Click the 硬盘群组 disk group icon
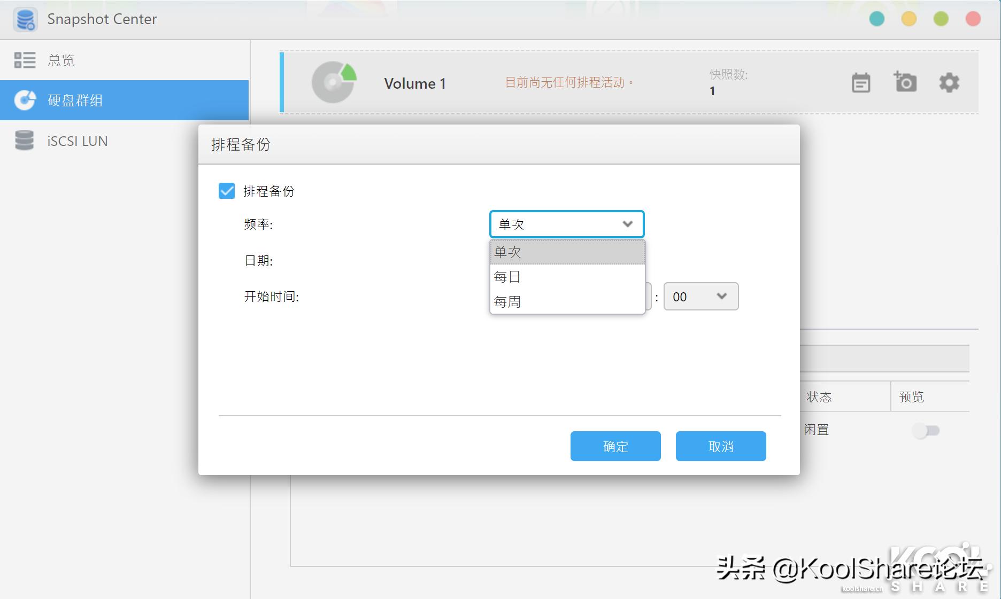1001x599 pixels. pyautogui.click(x=24, y=100)
